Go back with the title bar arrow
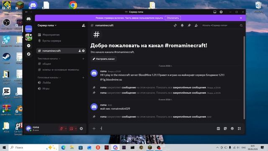 tap(26, 12)
